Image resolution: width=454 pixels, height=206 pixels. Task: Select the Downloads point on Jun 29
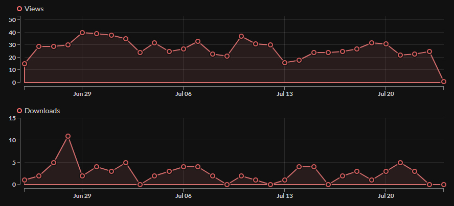[82, 176]
